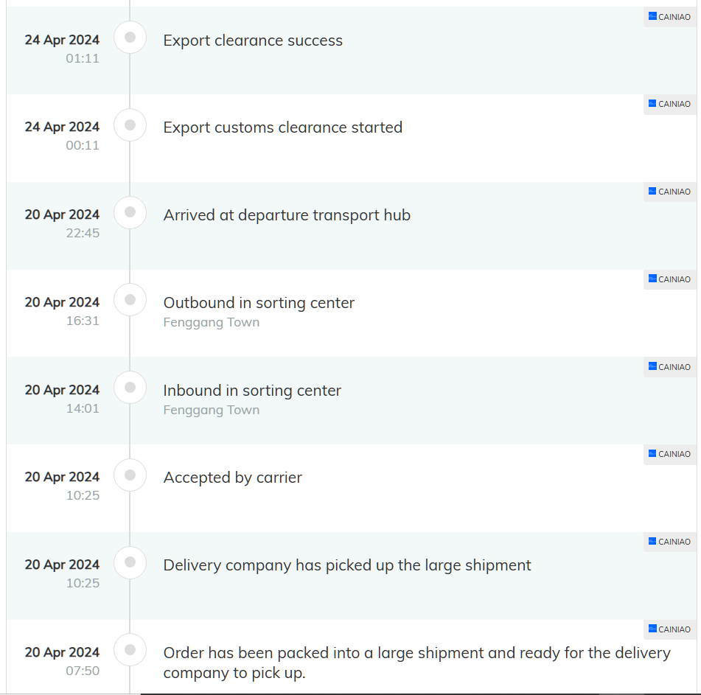The image size is (701, 695).
Task: Click CAINIAO badge on Inbound in sorting center
Action: coord(670,367)
